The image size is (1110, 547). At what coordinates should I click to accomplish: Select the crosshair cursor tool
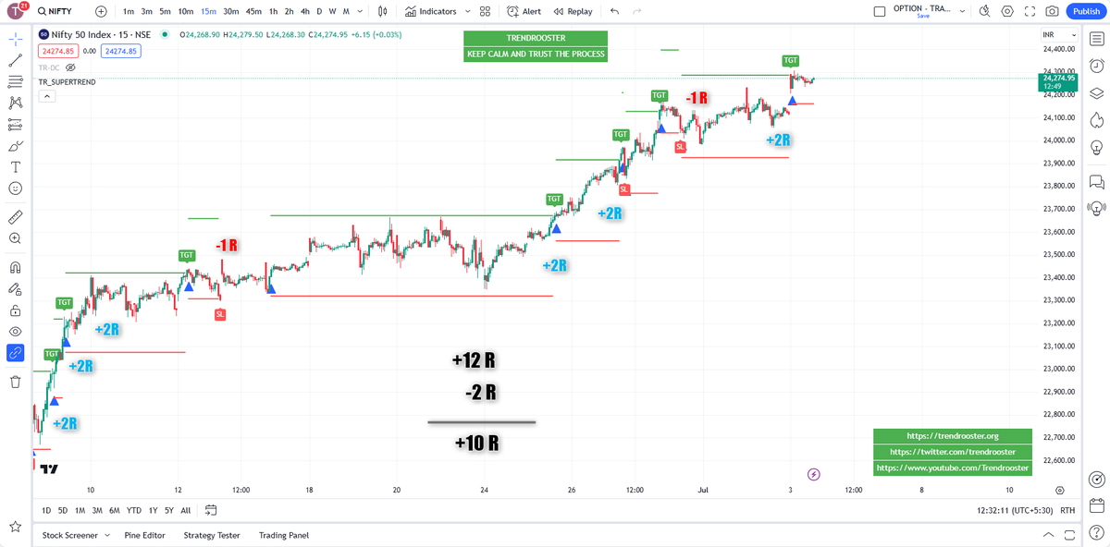pos(16,40)
